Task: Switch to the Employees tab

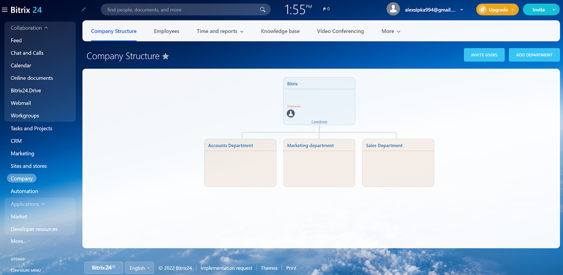Action: pyautogui.click(x=166, y=31)
